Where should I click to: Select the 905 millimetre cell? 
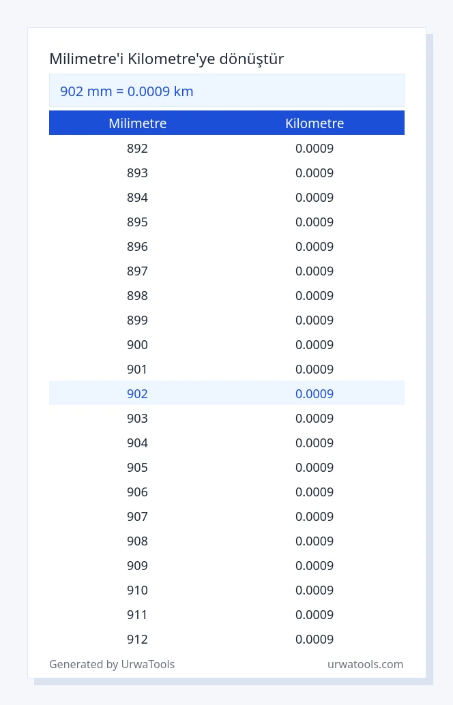137,468
